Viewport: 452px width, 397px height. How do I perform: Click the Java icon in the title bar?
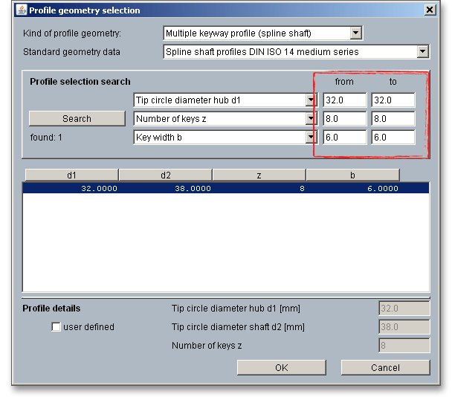pos(21,10)
